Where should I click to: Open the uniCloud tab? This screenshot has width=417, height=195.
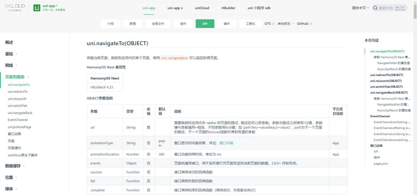coord(202,8)
